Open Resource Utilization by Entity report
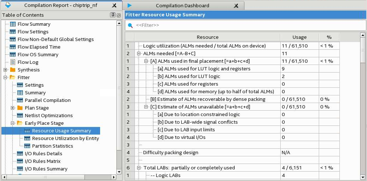The width and height of the screenshot is (367, 181). pos(65,138)
